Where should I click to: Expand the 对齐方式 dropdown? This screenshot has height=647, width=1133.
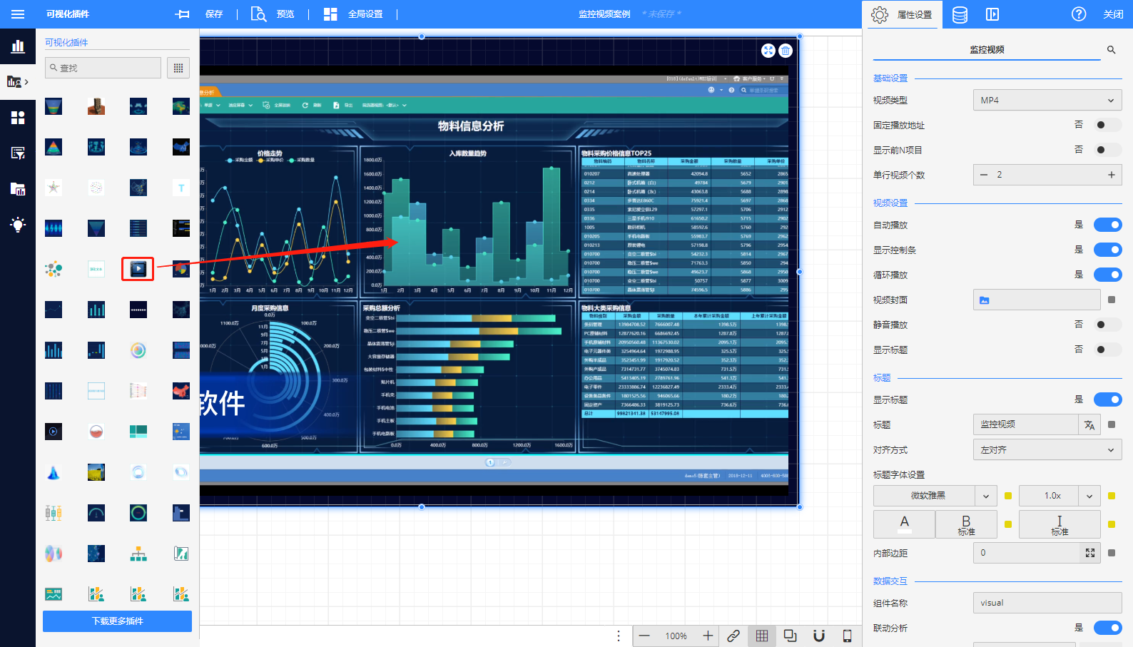[x=1047, y=450]
